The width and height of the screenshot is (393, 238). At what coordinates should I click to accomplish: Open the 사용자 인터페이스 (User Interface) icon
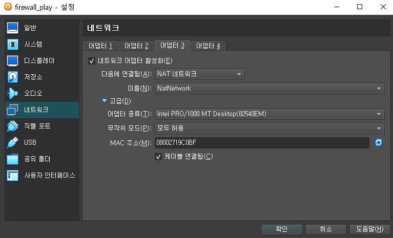point(12,176)
